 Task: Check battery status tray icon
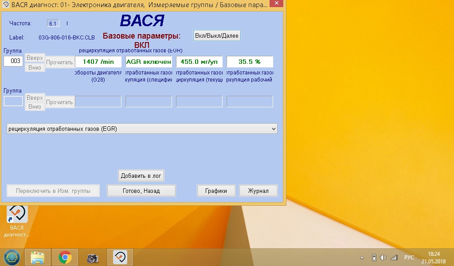pos(374,257)
